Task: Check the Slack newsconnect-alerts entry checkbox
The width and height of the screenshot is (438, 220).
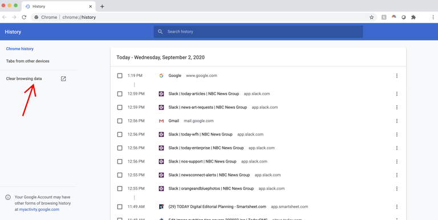Action: pos(120,175)
